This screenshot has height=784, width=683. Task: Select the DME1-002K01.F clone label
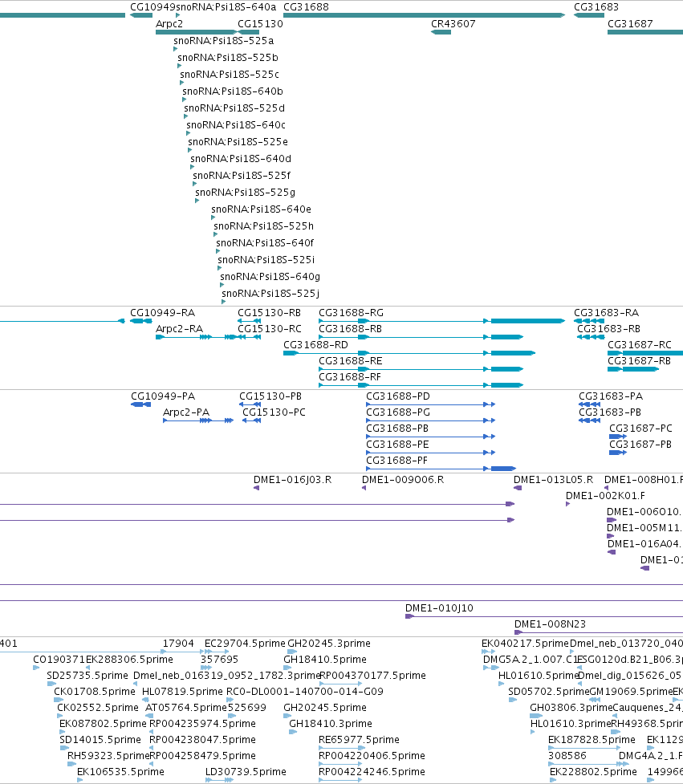605,496
